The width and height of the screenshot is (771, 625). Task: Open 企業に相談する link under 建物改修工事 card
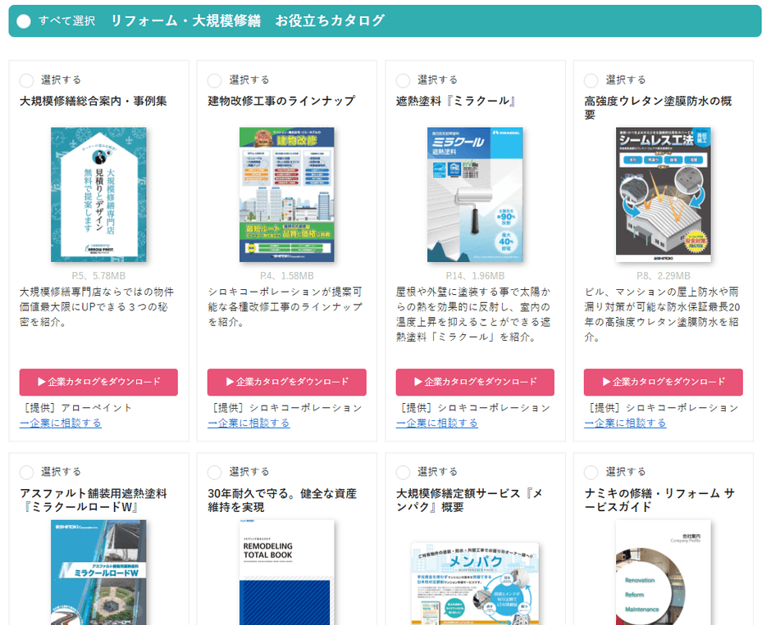pos(249,423)
